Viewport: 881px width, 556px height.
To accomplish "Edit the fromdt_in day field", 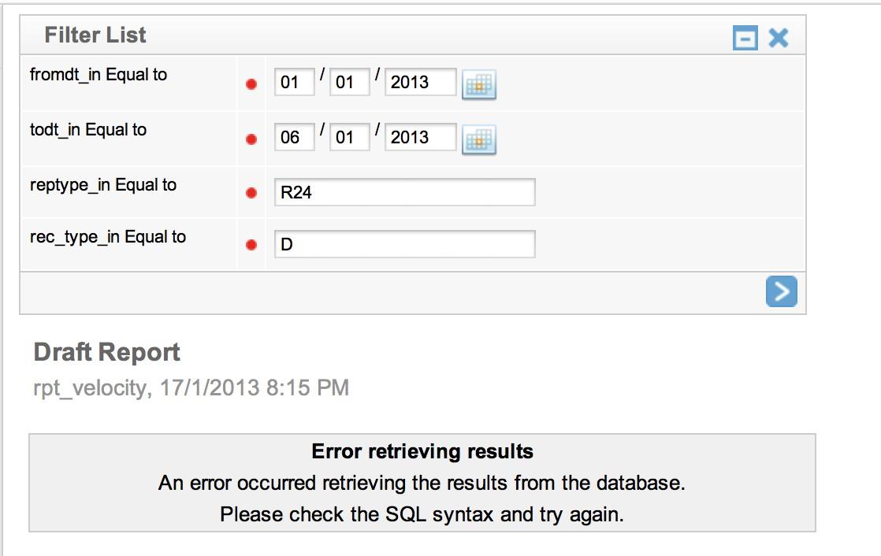I will pyautogui.click(x=349, y=82).
